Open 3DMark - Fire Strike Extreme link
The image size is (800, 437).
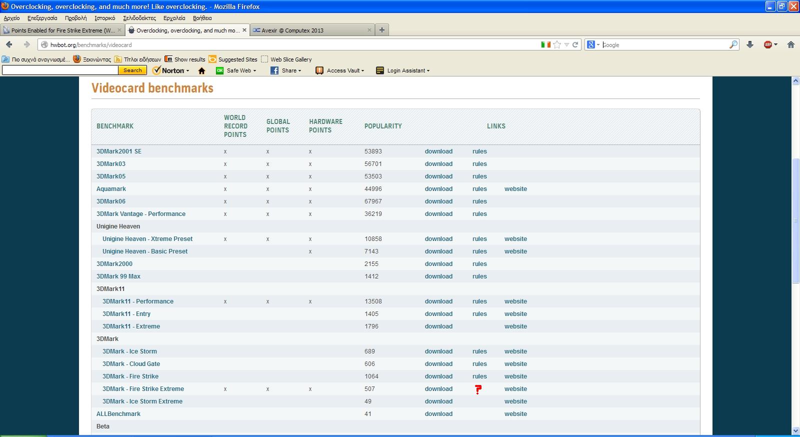pos(143,389)
